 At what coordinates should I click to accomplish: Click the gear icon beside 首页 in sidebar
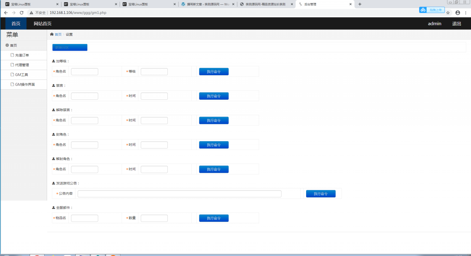(7, 45)
